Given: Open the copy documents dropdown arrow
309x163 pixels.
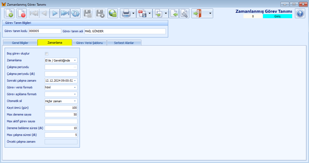Looking at the screenshot, I should click(x=166, y=13).
